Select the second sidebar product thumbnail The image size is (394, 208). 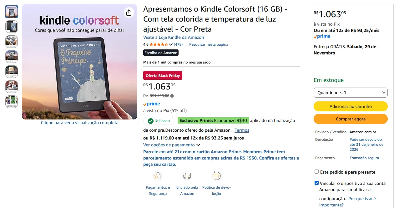(11, 27)
